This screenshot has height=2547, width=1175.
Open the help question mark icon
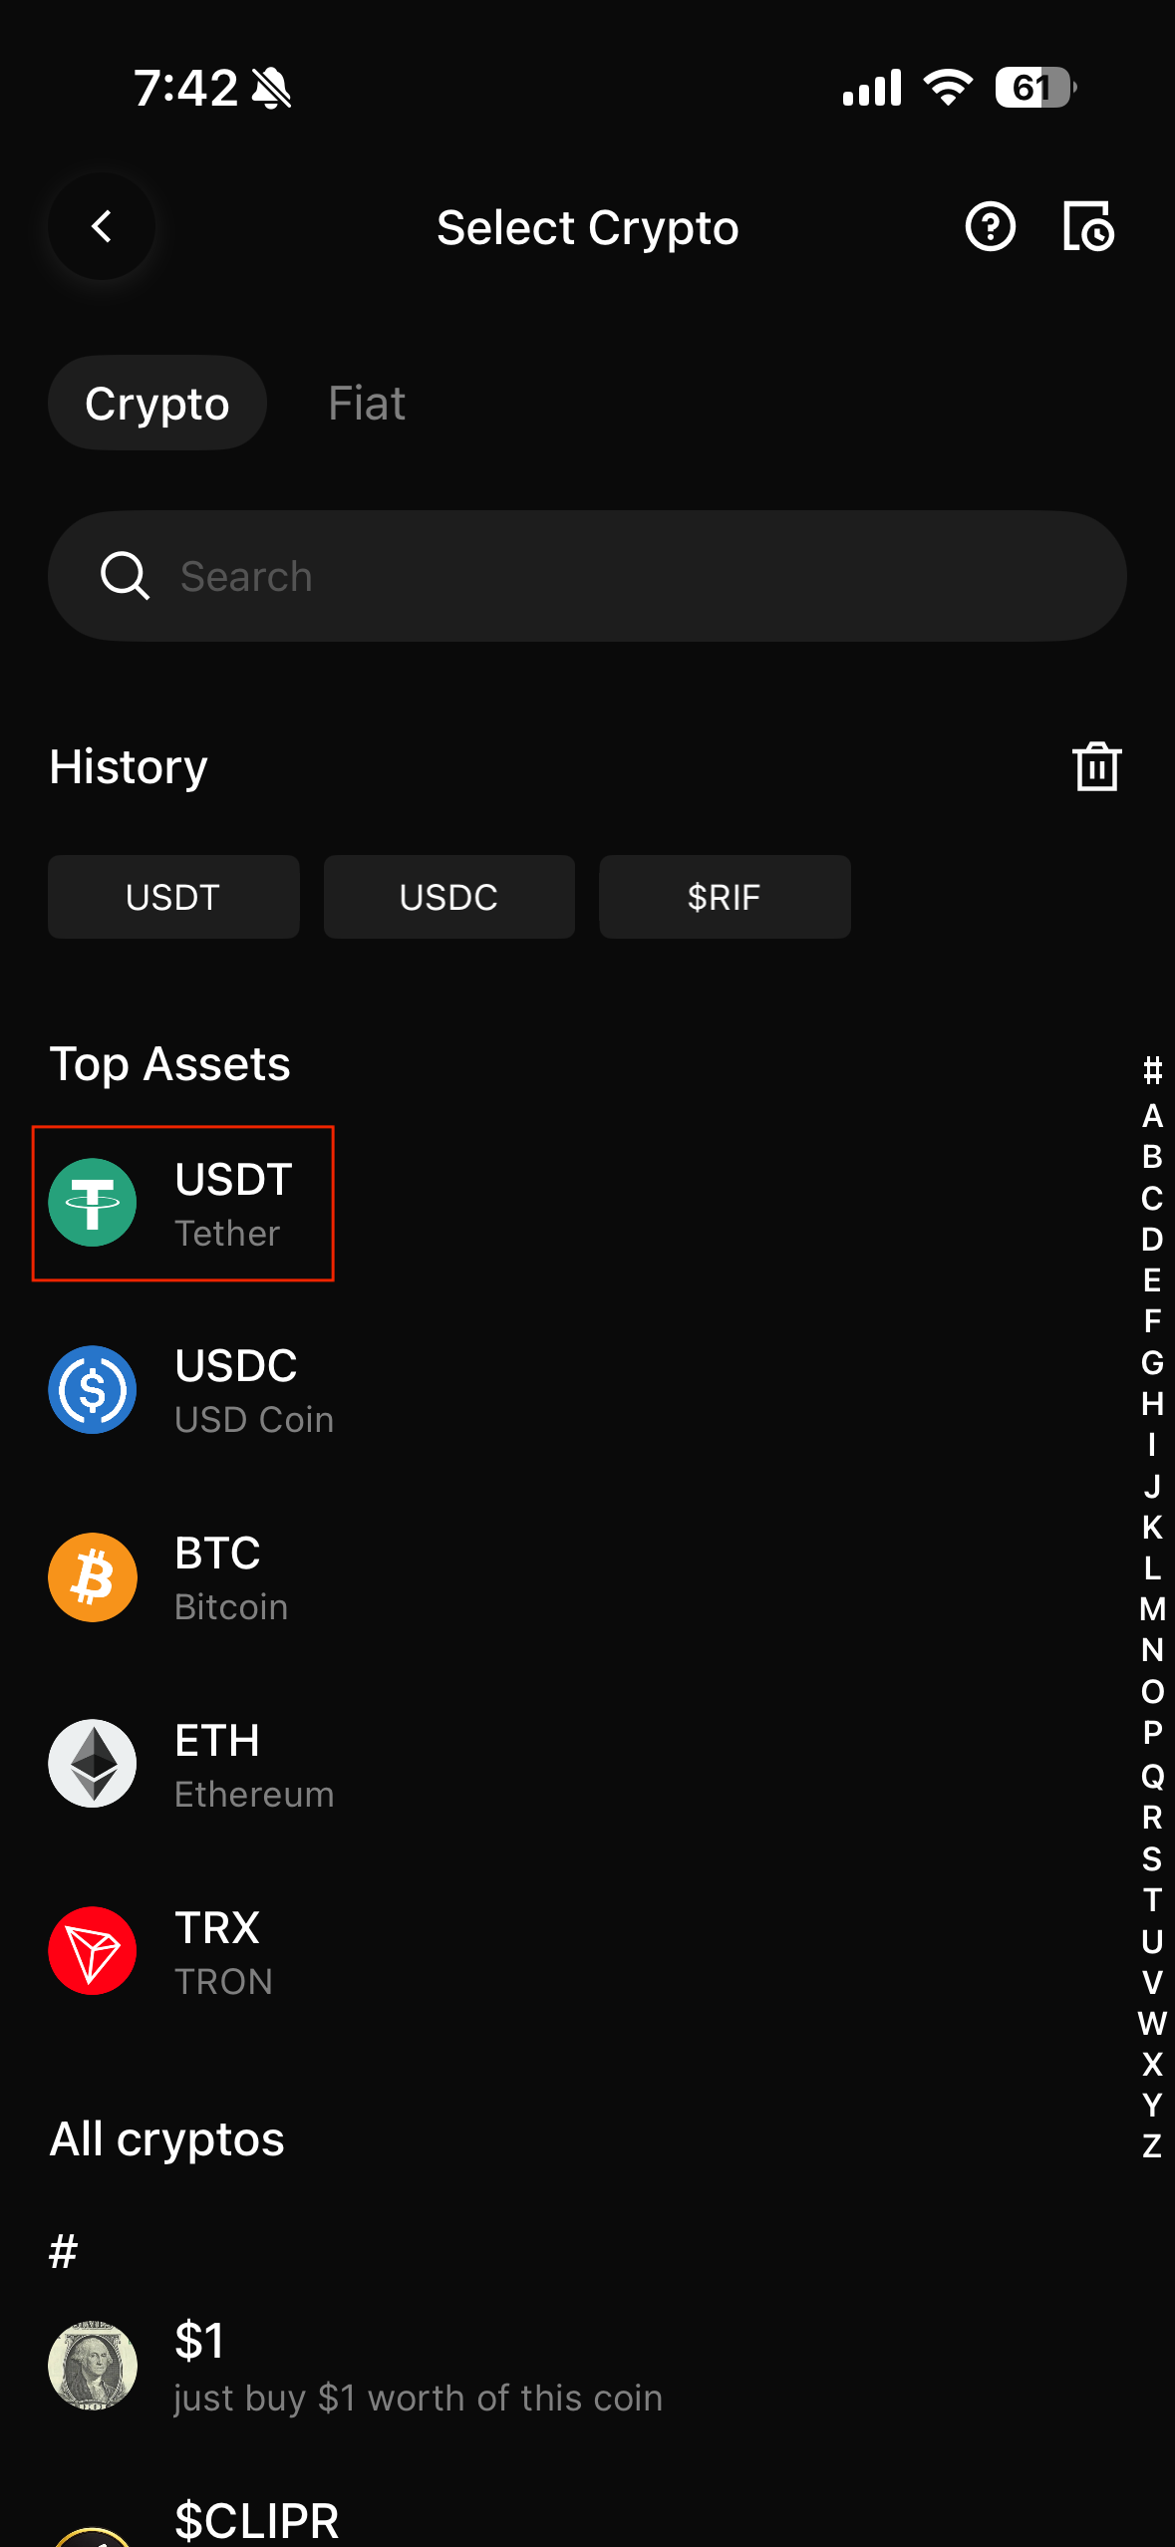pyautogui.click(x=990, y=227)
